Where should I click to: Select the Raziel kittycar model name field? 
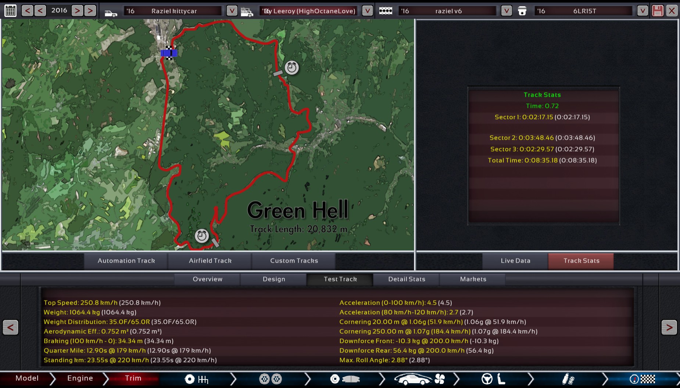tap(173, 11)
